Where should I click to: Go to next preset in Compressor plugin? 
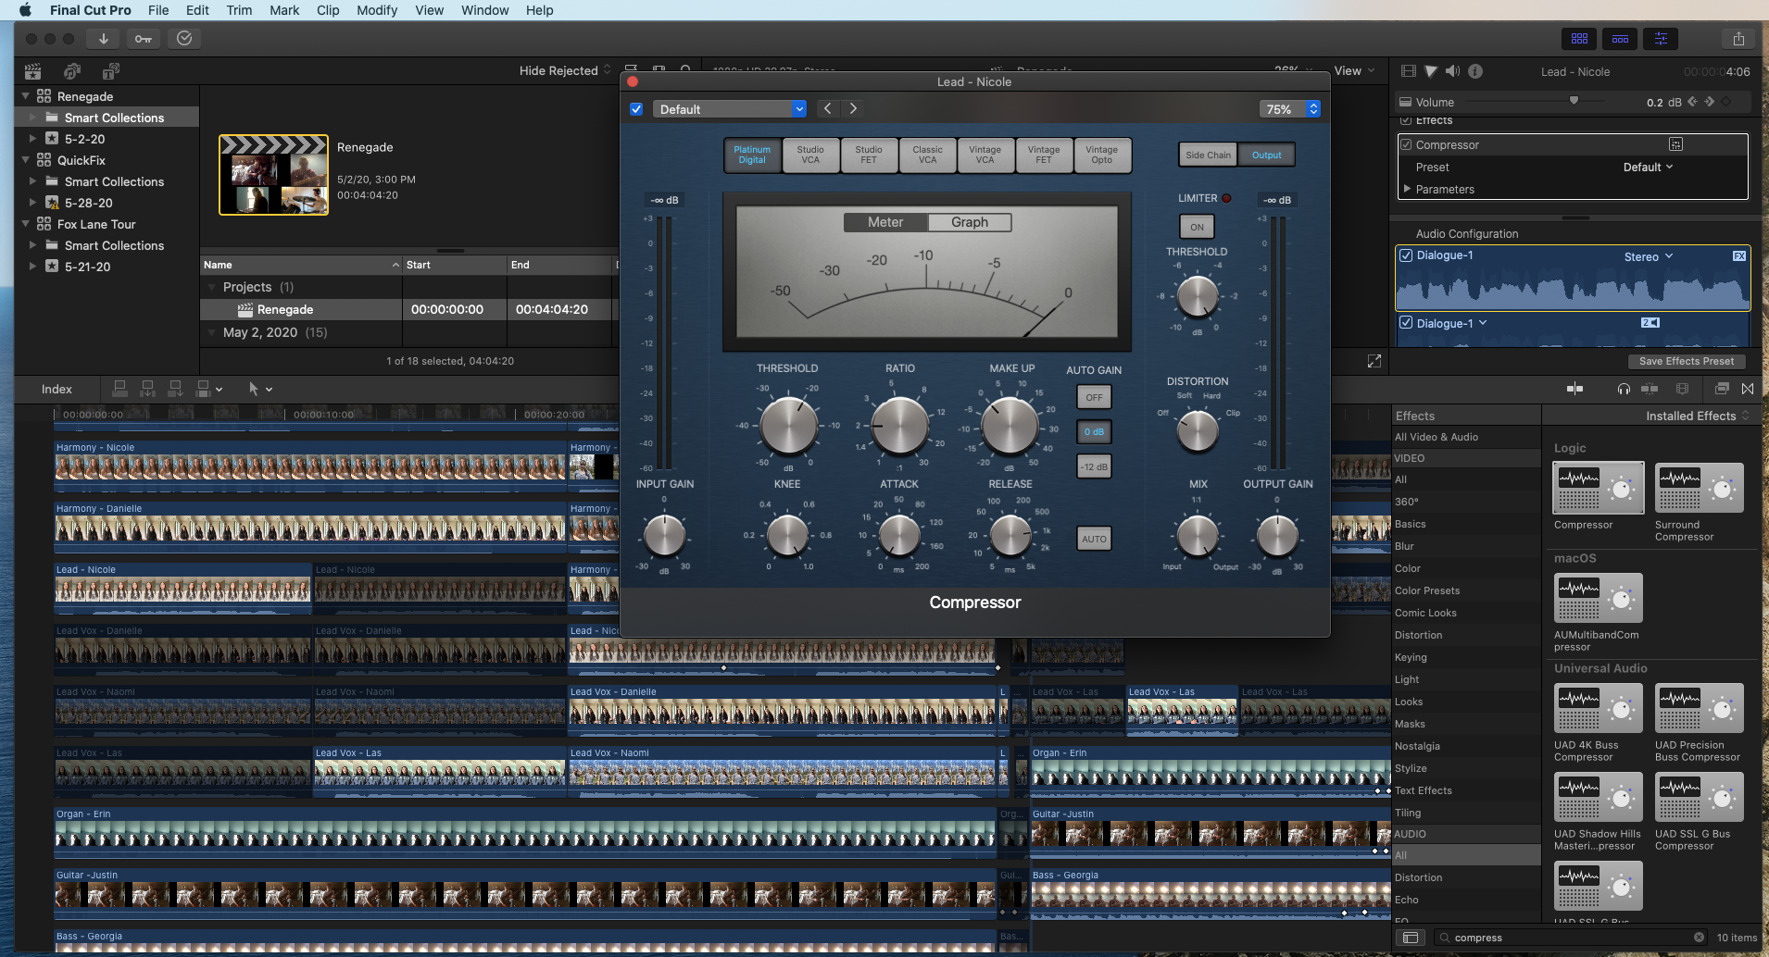tap(853, 108)
